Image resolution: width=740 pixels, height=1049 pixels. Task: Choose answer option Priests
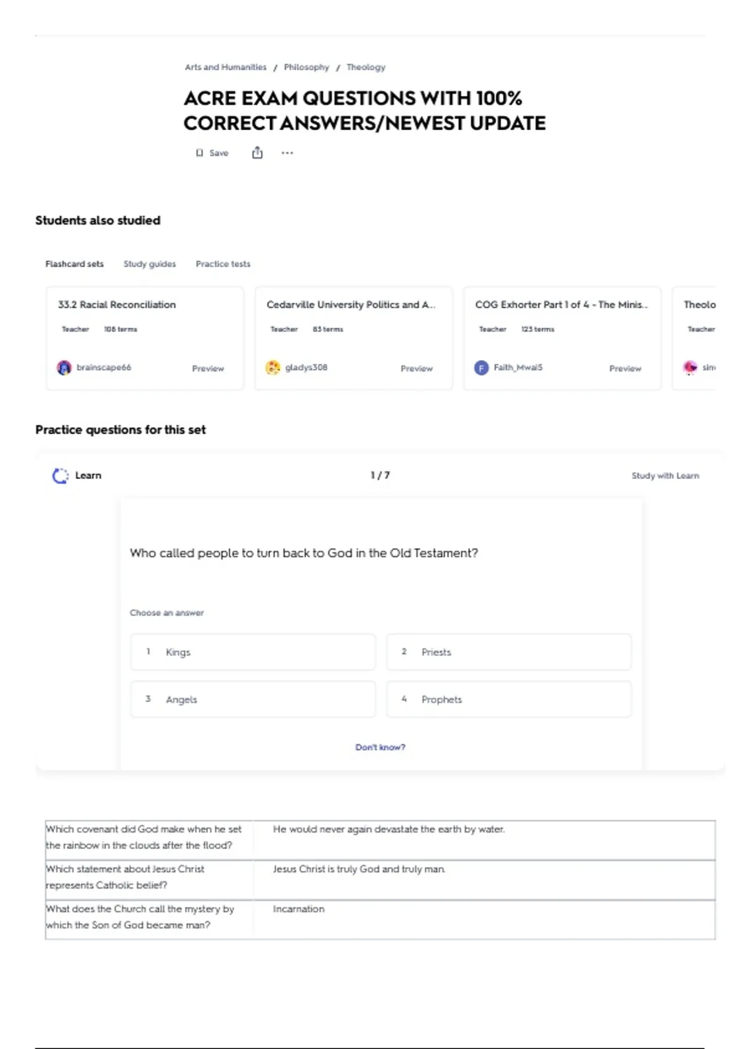coord(509,652)
